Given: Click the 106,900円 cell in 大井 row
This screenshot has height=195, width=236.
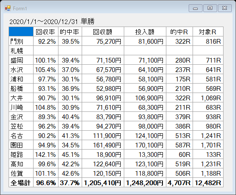Looking at the screenshot, I should coord(145,98).
